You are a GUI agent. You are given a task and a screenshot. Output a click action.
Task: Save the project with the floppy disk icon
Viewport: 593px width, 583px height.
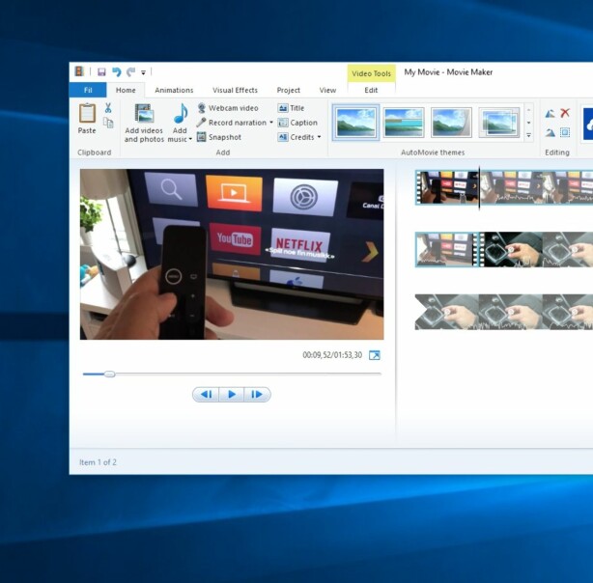(101, 71)
